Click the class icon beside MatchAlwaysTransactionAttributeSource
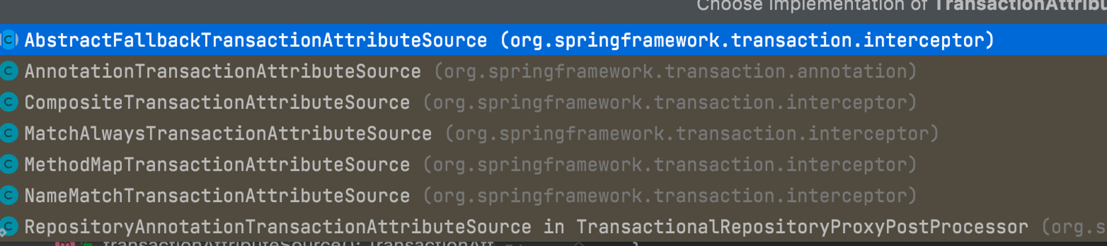 click(x=9, y=133)
